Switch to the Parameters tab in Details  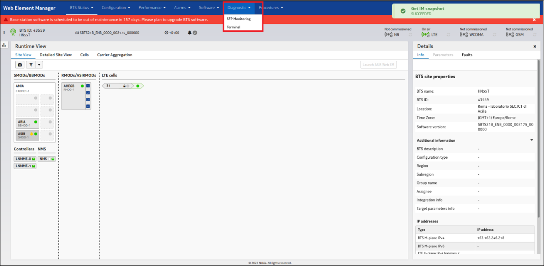[x=443, y=55]
